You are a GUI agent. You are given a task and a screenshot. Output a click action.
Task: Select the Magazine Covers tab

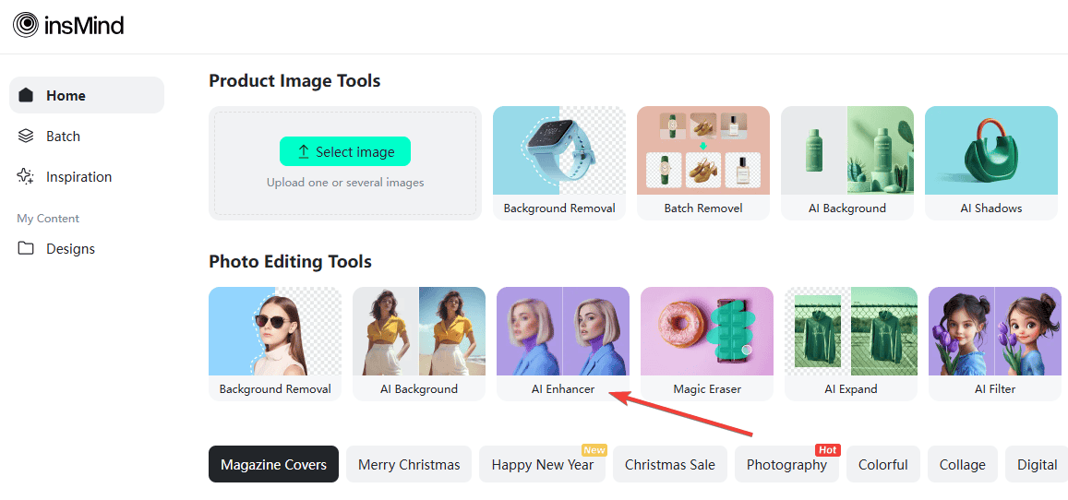coord(274,465)
